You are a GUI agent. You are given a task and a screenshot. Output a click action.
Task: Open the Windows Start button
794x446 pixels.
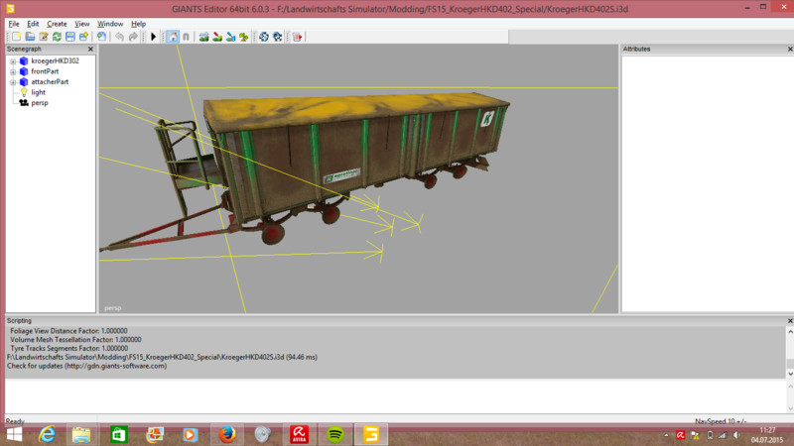tap(14, 434)
